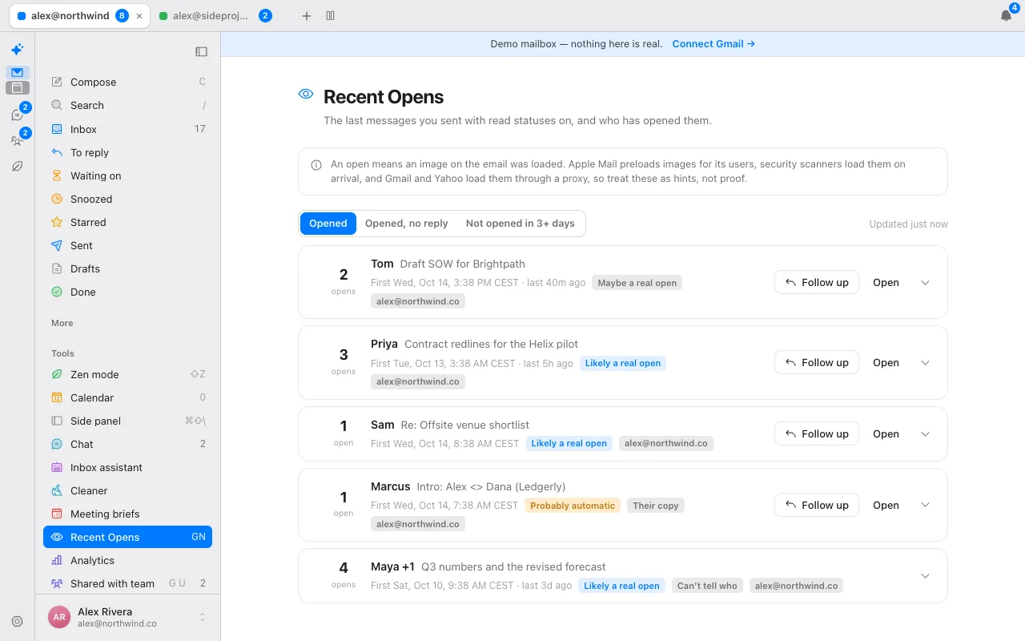Select Not opened in 3+ days tab

point(521,224)
